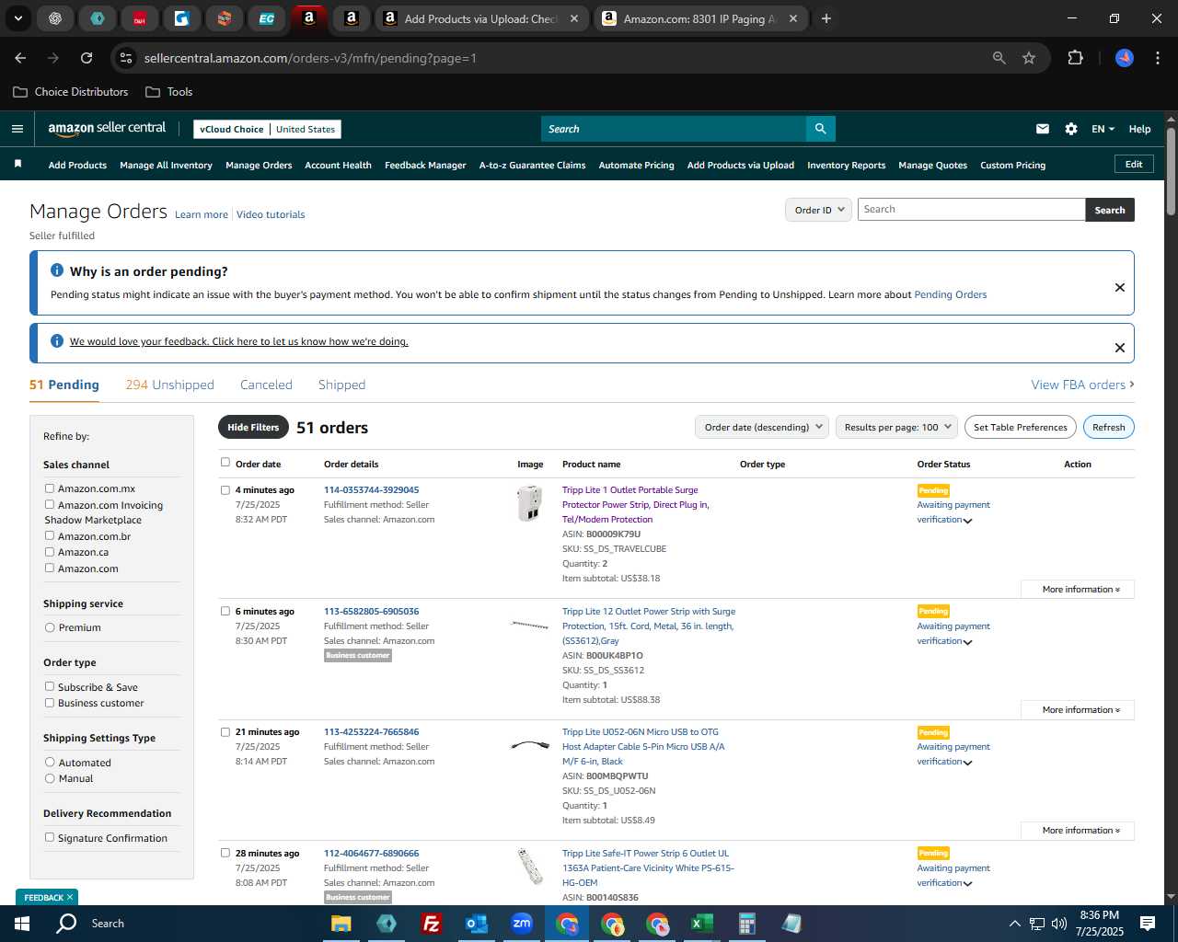Screen dimensions: 1178x942
Task: Check the Amazon.com Invoicing Shadow Marketplace filter
Action: pyautogui.click(x=50, y=504)
